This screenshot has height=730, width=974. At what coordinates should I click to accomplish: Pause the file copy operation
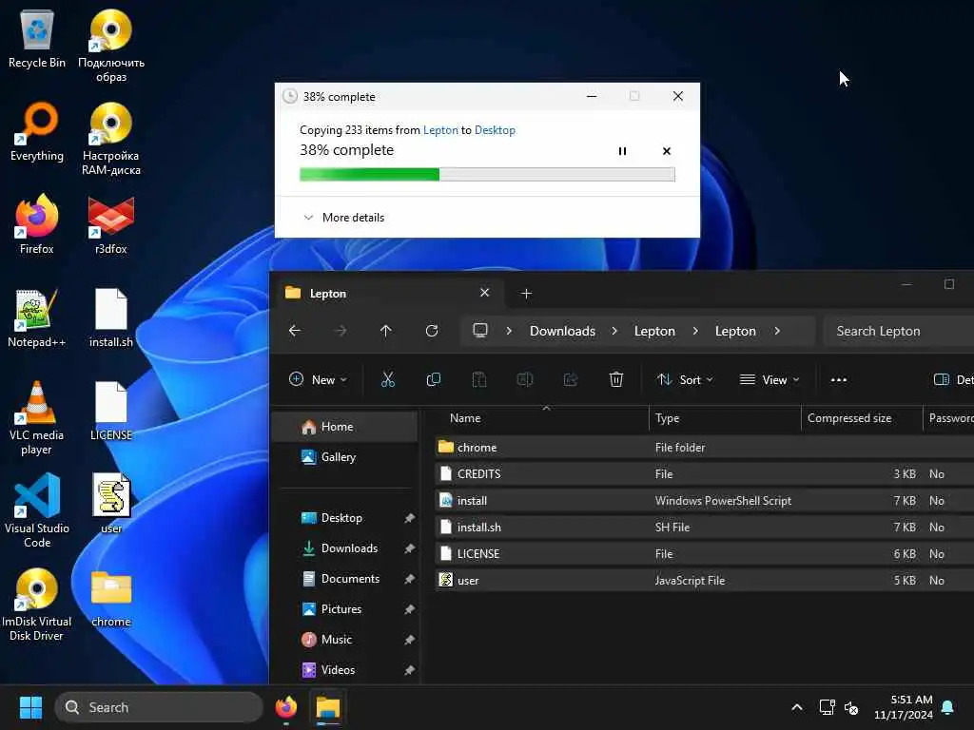pos(622,151)
